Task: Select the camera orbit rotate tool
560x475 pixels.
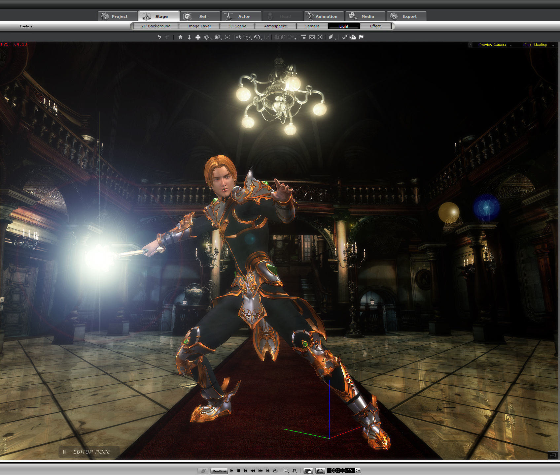Action: (x=206, y=37)
